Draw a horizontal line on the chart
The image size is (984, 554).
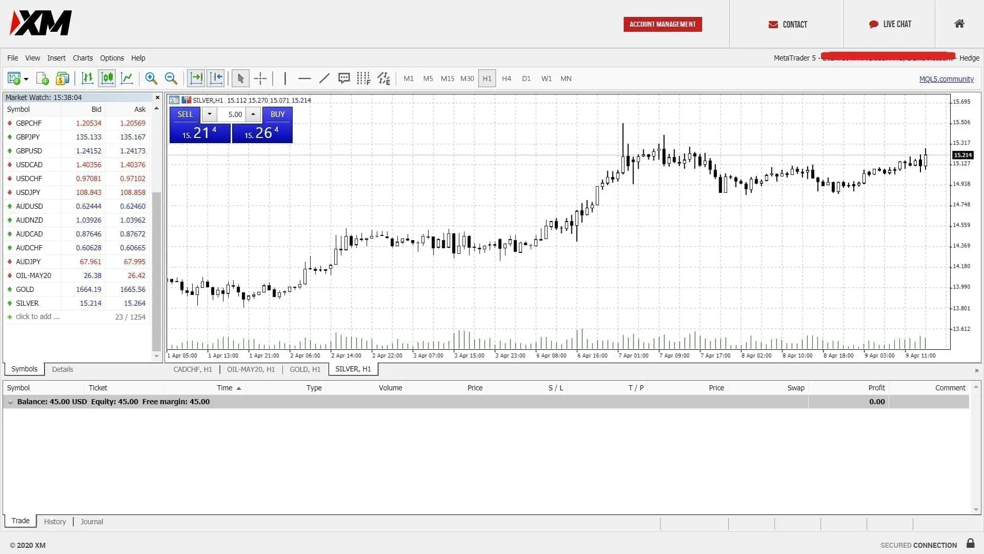point(304,78)
